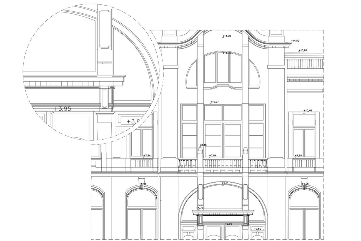Click the small +3,95 label above entrance doors
The width and height of the screenshot is (361, 241).
tap(228, 224)
